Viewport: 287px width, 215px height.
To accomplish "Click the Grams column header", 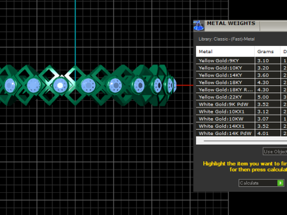I will coord(267,51).
